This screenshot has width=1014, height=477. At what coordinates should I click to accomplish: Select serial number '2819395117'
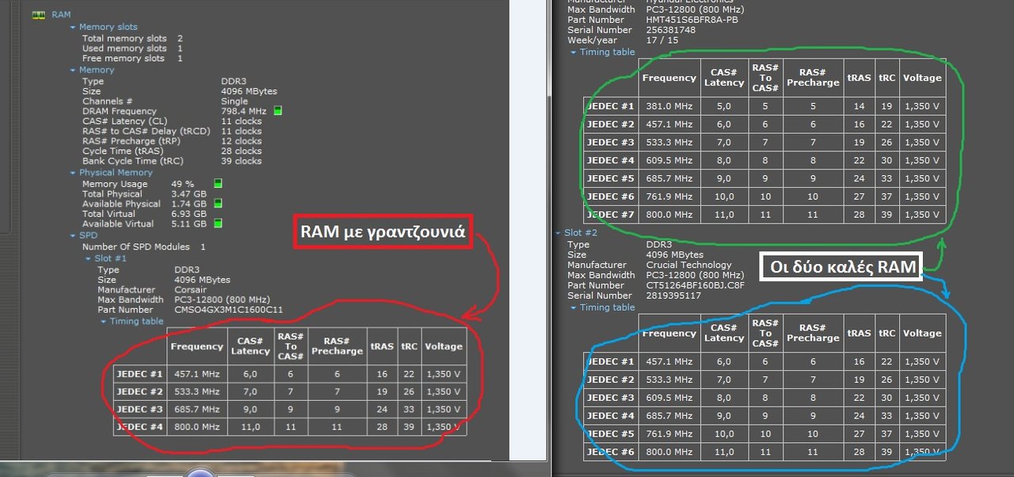pyautogui.click(x=673, y=296)
